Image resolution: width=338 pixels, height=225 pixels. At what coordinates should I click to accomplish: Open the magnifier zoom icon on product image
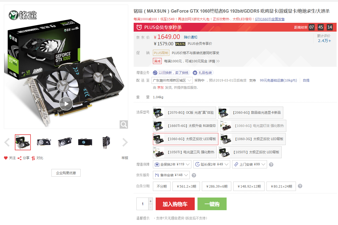pos(124,124)
